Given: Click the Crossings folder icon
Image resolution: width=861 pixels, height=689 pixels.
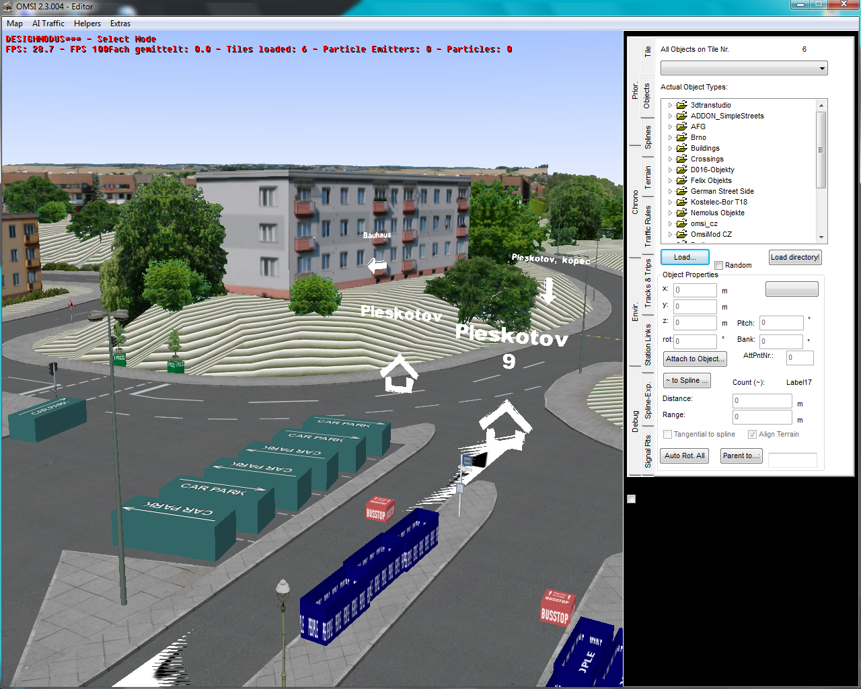Looking at the screenshot, I should (x=681, y=159).
